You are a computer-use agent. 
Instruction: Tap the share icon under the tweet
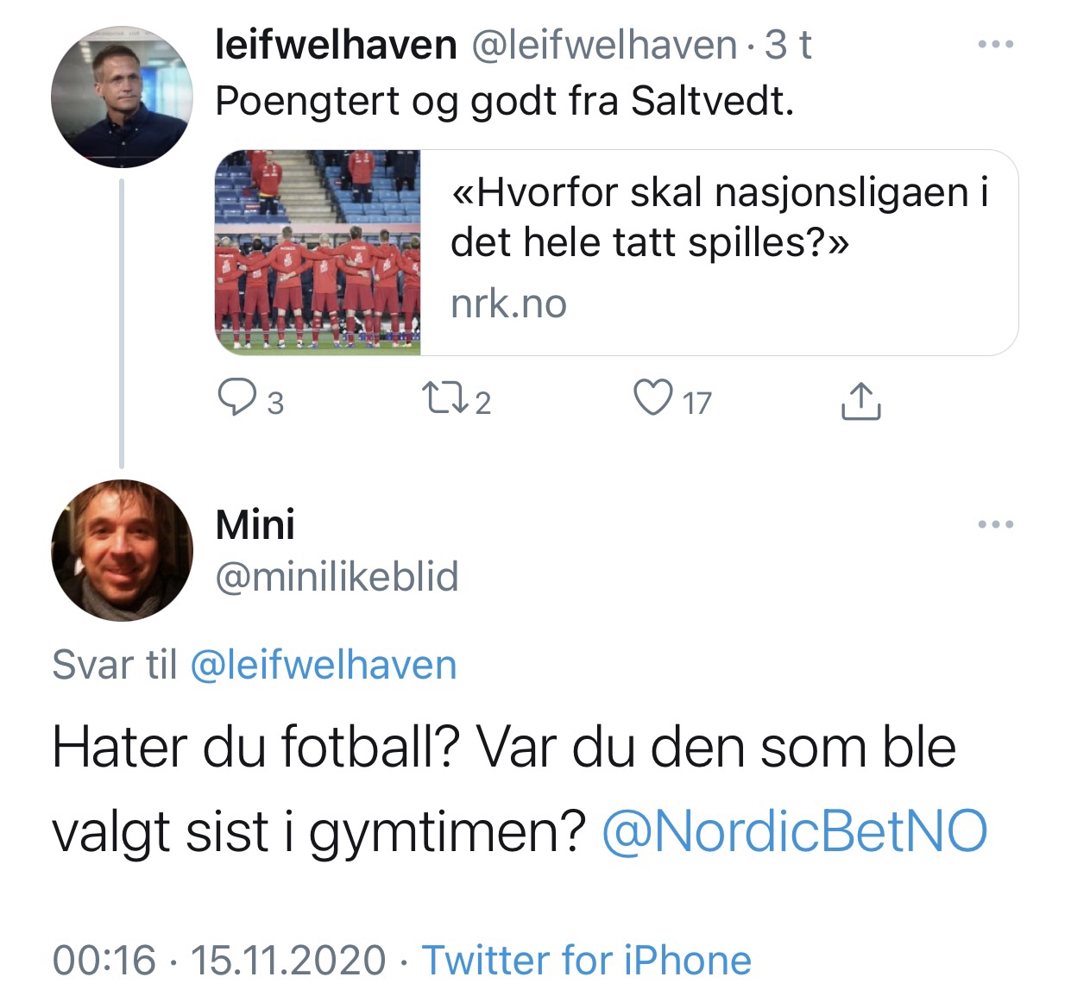coord(860,401)
